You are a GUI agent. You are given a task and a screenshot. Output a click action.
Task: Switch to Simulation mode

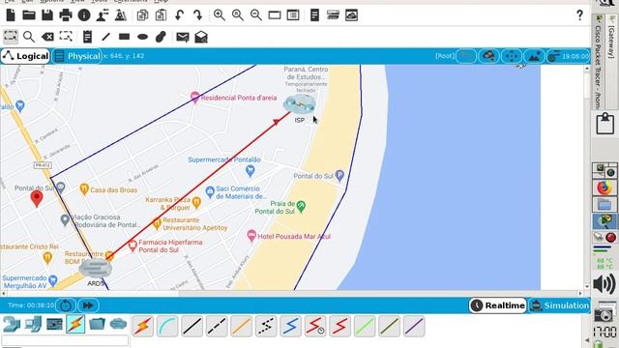pyautogui.click(x=560, y=305)
